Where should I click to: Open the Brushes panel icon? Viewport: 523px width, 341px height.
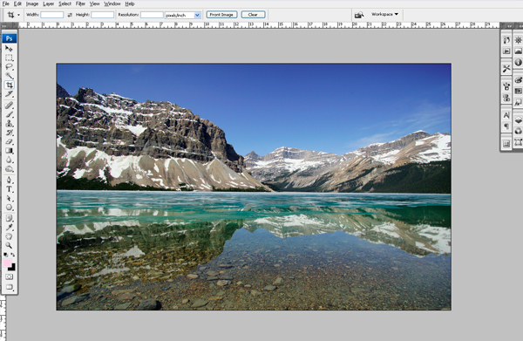(506, 86)
